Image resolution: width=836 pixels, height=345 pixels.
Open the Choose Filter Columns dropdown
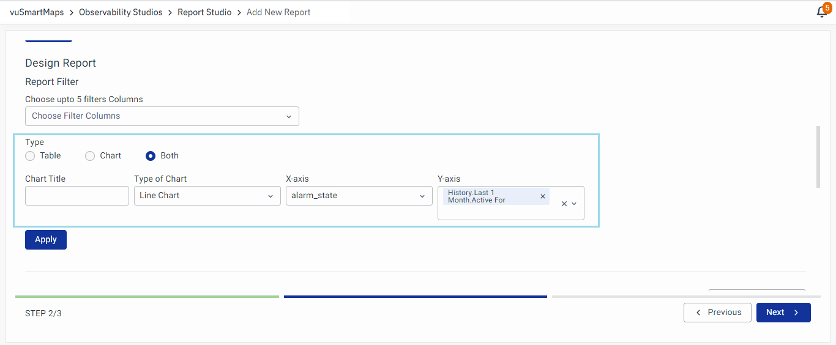[x=162, y=116]
